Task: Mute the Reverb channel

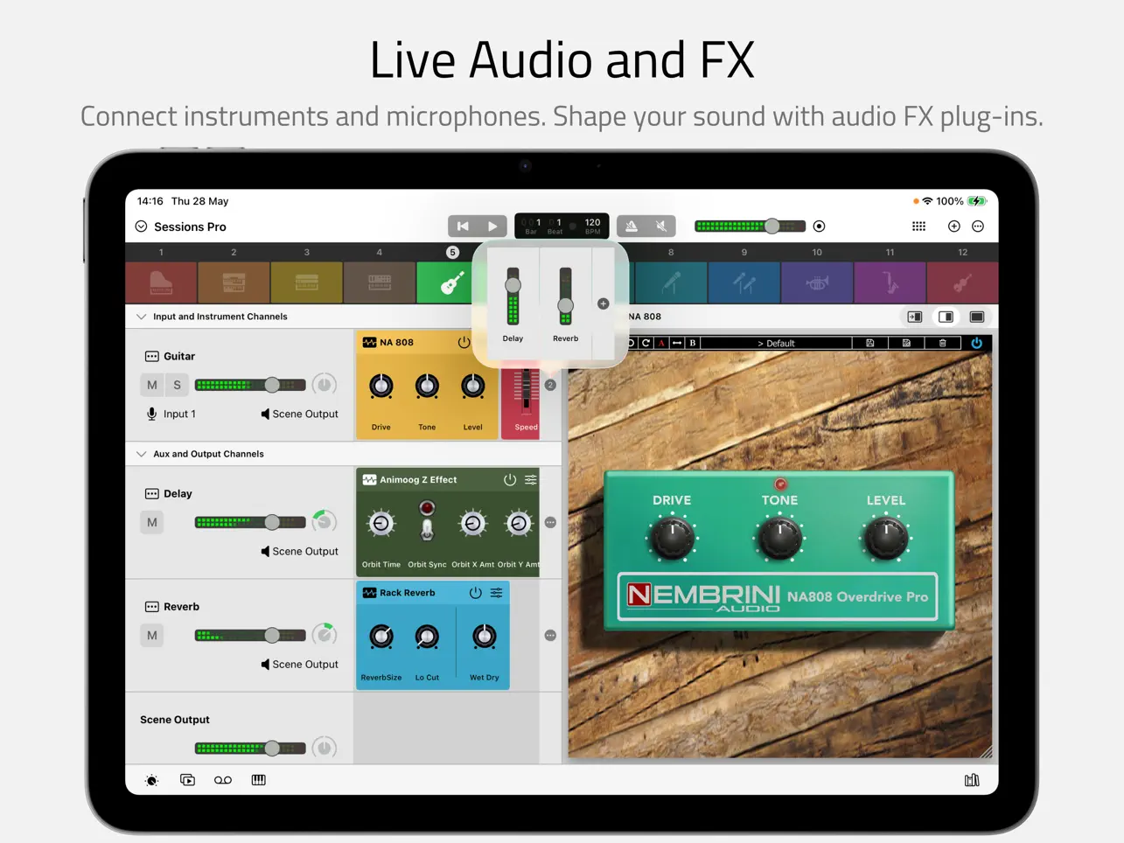Action: [152, 635]
